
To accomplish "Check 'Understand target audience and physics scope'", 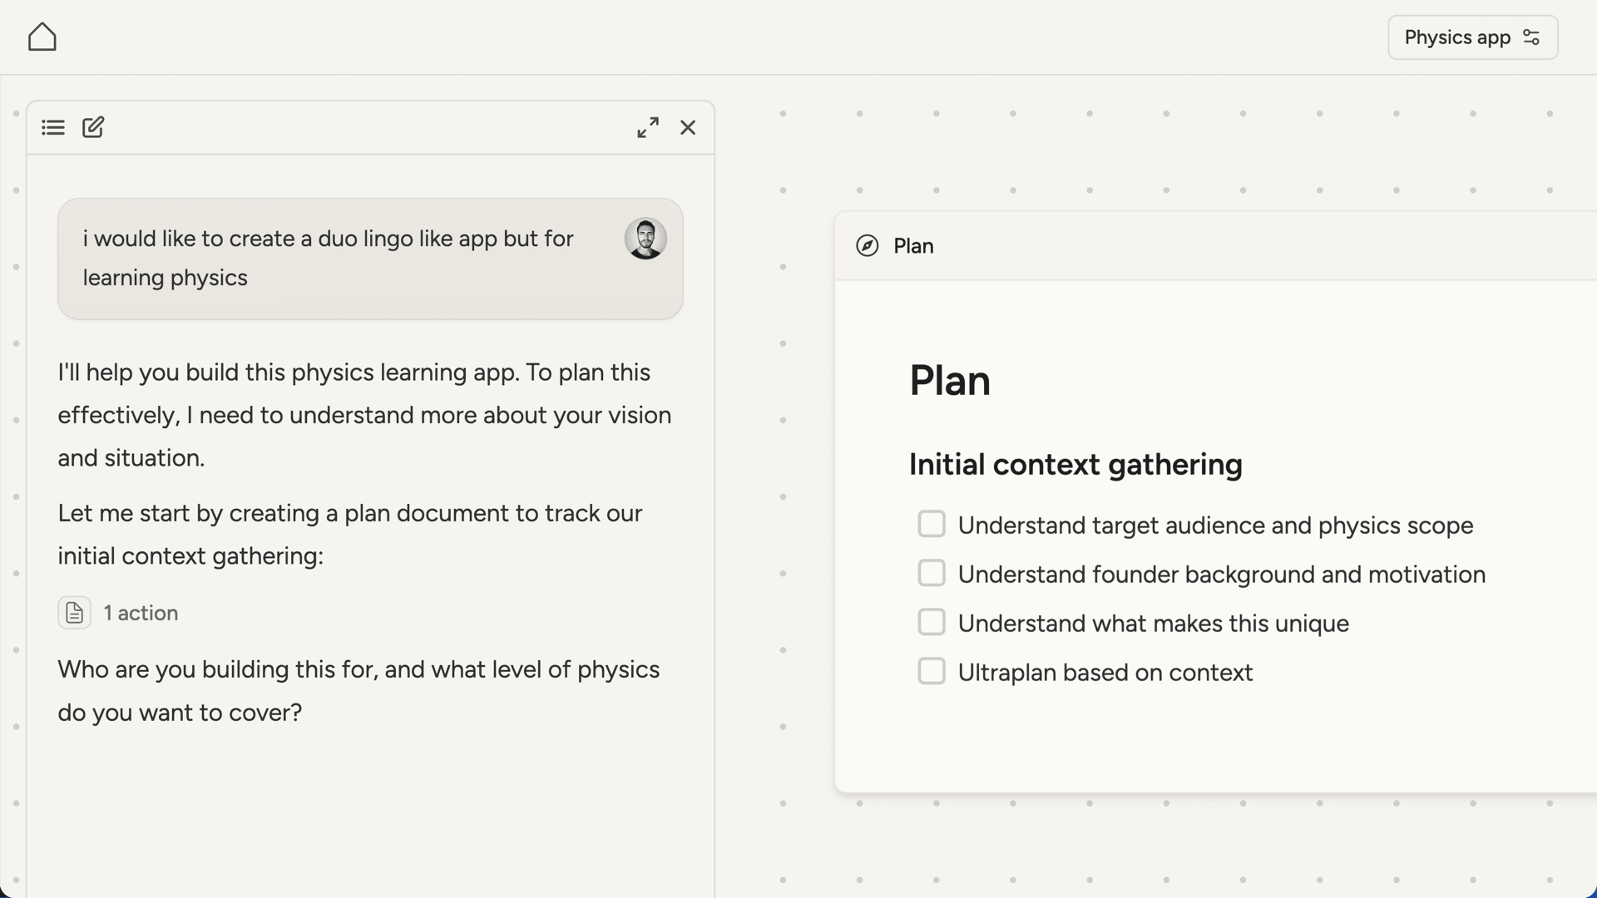I will pos(932,524).
